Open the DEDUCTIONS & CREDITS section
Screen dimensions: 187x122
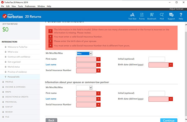click(x=20, y=97)
